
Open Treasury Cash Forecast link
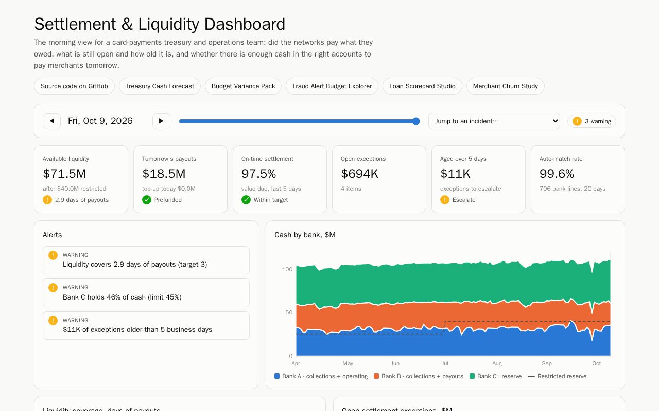click(160, 86)
